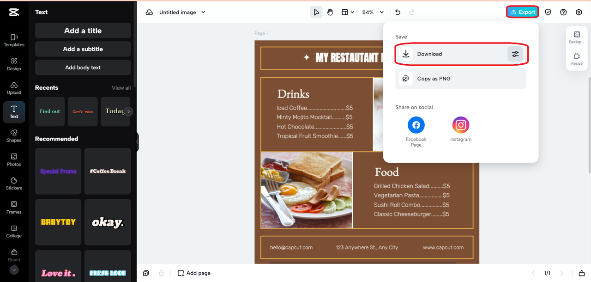The image size is (591, 282).
Task: Click Copy as PNG option
Action: (x=461, y=79)
